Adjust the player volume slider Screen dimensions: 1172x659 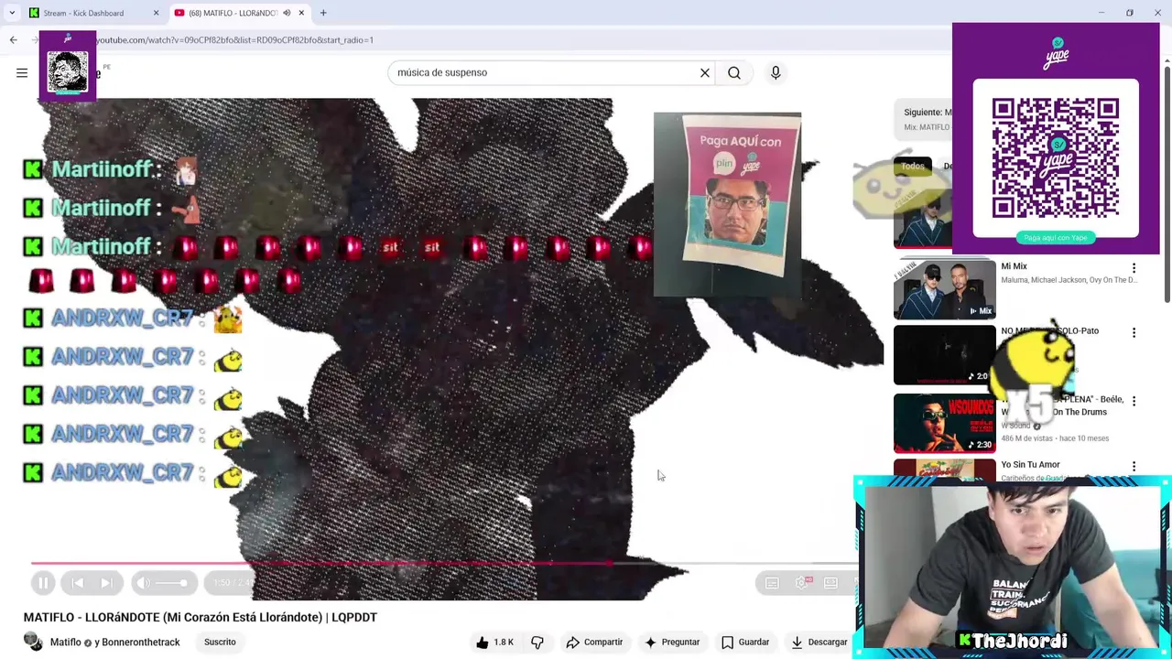point(171,583)
